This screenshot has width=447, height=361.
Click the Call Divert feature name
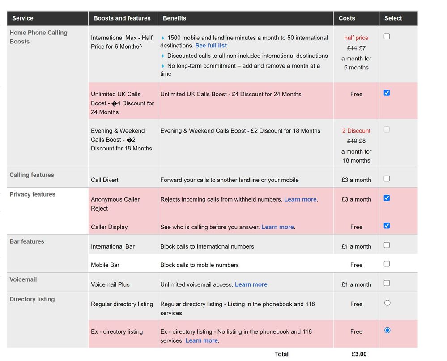point(105,180)
